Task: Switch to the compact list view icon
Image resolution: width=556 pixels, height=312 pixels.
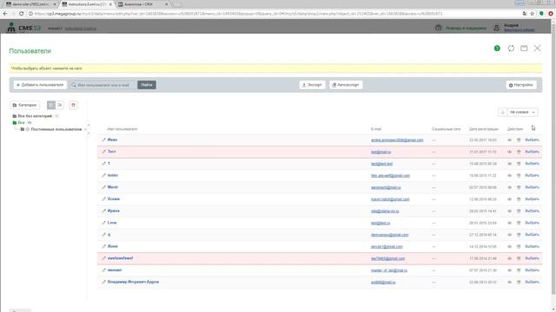Action: 60,105
